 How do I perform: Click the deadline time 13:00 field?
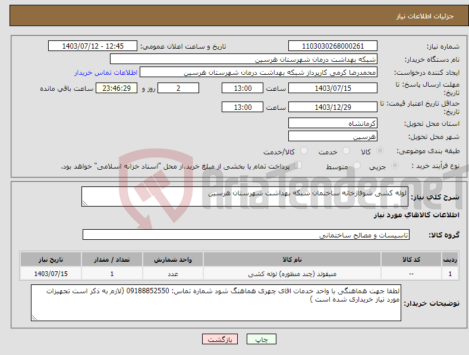pyautogui.click(x=243, y=88)
